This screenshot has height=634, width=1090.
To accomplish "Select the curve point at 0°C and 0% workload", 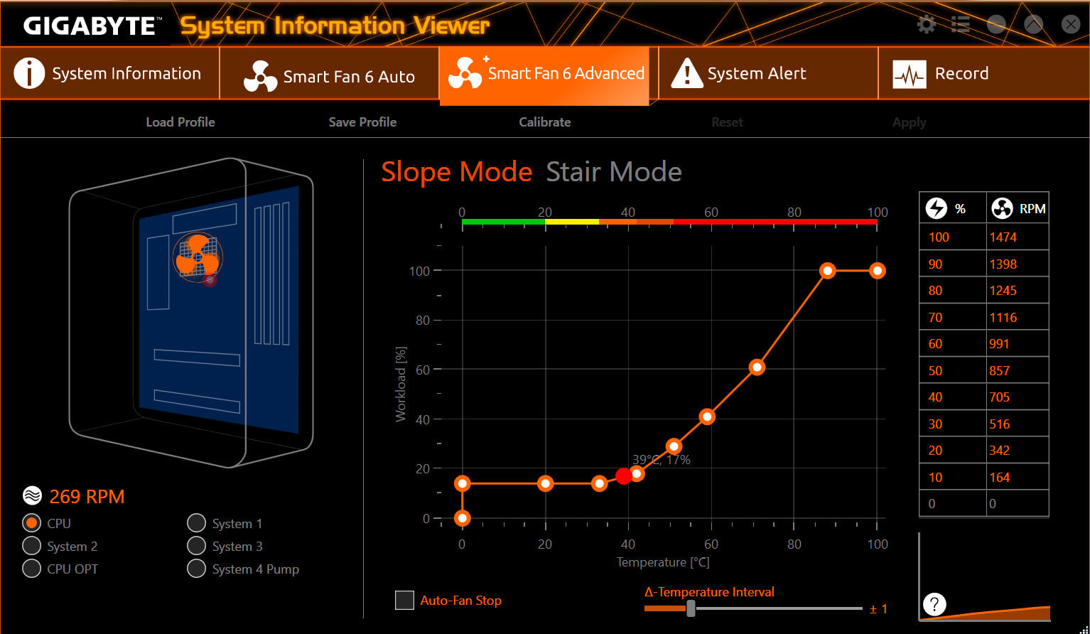I will pos(463,518).
